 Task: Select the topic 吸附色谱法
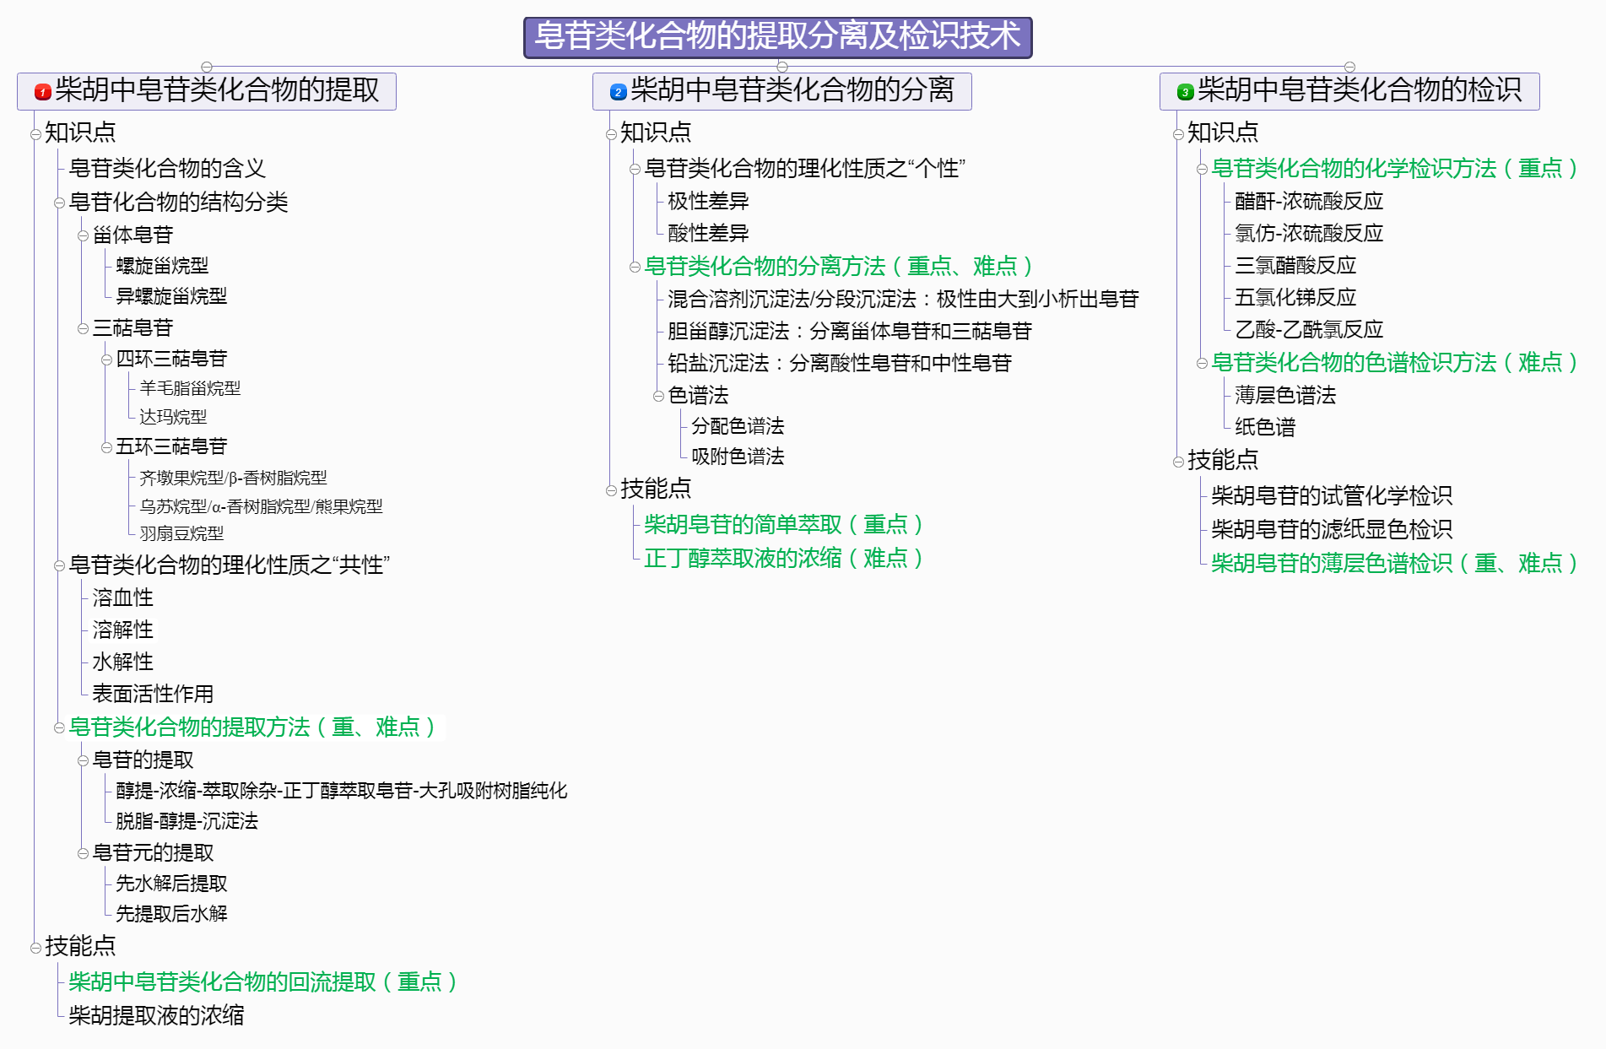point(738,456)
